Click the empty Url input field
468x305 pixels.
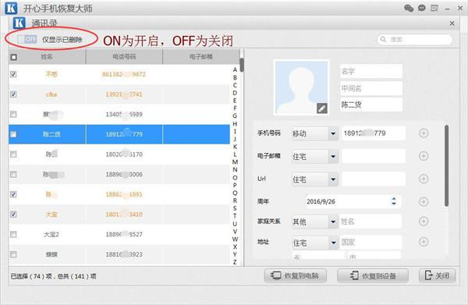pyautogui.click(x=374, y=179)
